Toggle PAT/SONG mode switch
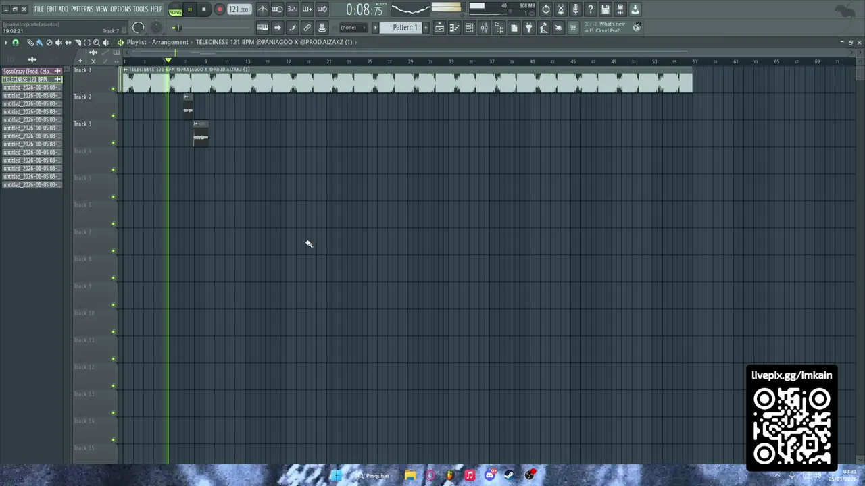The height and width of the screenshot is (486, 865). point(176,9)
